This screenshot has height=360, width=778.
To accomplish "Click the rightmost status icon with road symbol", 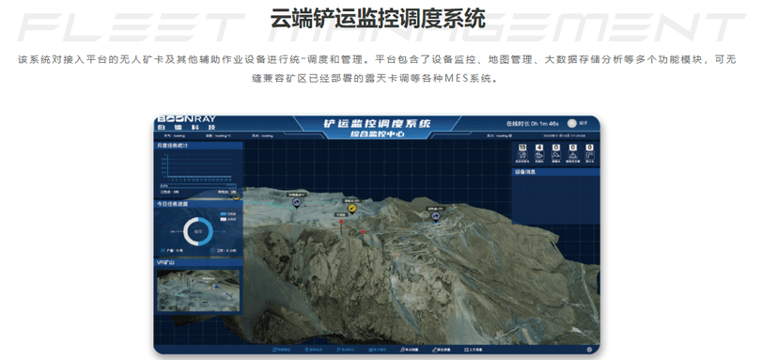I will pyautogui.click(x=589, y=155).
